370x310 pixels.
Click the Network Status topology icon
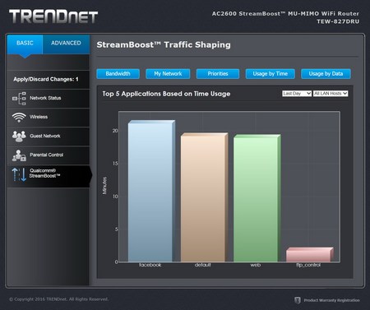pos(19,99)
